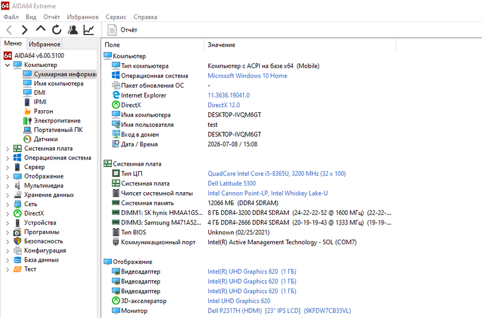Go up one level with Up arrow
Screen dimensions: 482x318
click(x=40, y=29)
